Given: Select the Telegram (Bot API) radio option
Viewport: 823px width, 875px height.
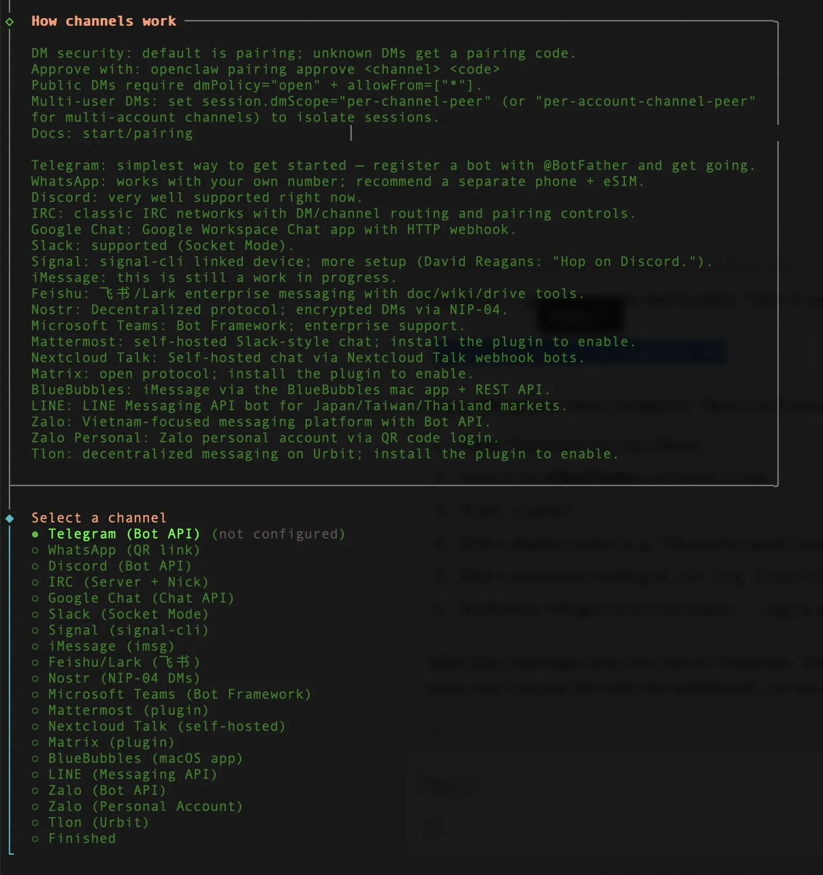Looking at the screenshot, I should pos(124,534).
